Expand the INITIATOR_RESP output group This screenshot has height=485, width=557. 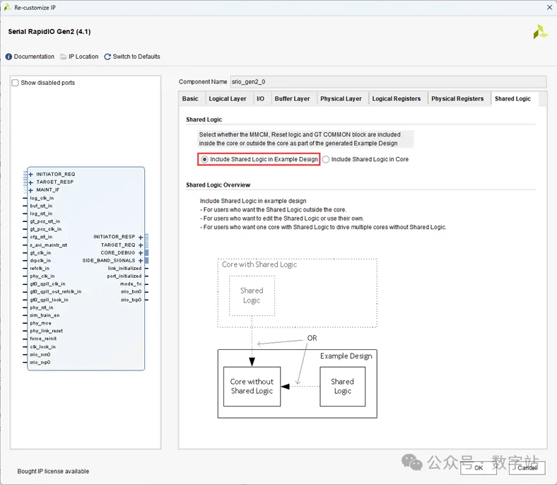click(141, 237)
